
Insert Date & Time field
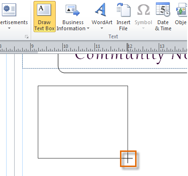[163, 17]
